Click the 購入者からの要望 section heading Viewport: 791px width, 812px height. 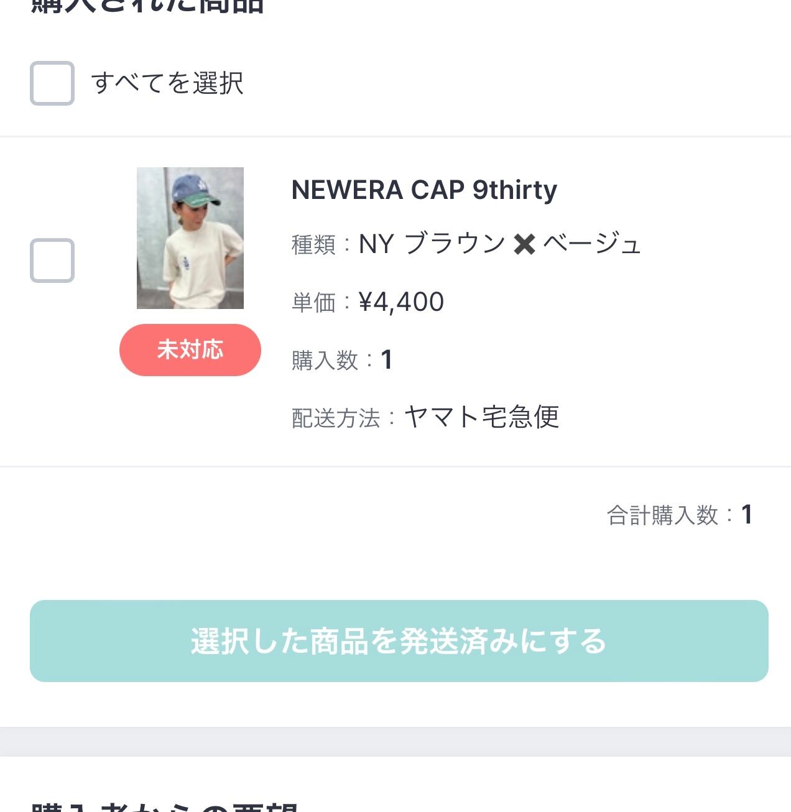[165, 807]
